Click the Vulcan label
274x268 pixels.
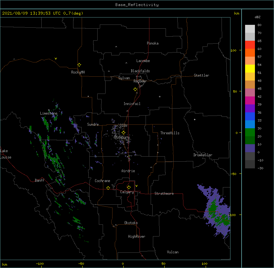pos(173,252)
